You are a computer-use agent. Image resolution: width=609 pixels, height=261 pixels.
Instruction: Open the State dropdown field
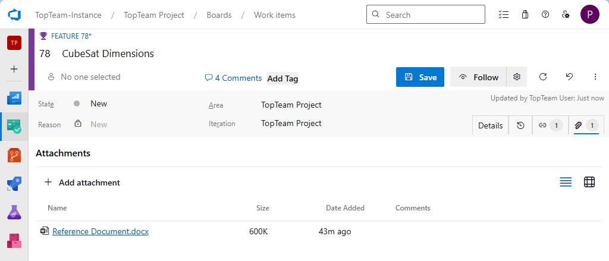99,104
